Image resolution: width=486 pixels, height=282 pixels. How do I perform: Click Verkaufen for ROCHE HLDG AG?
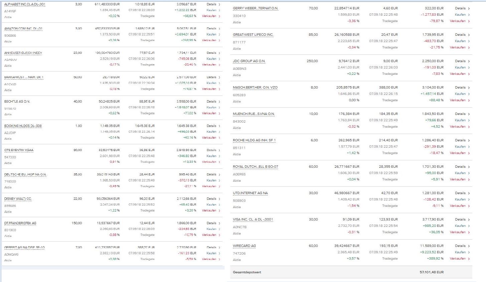tap(458, 153)
